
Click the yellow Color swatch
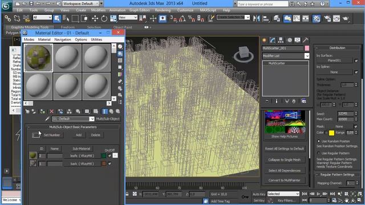click(x=331, y=133)
